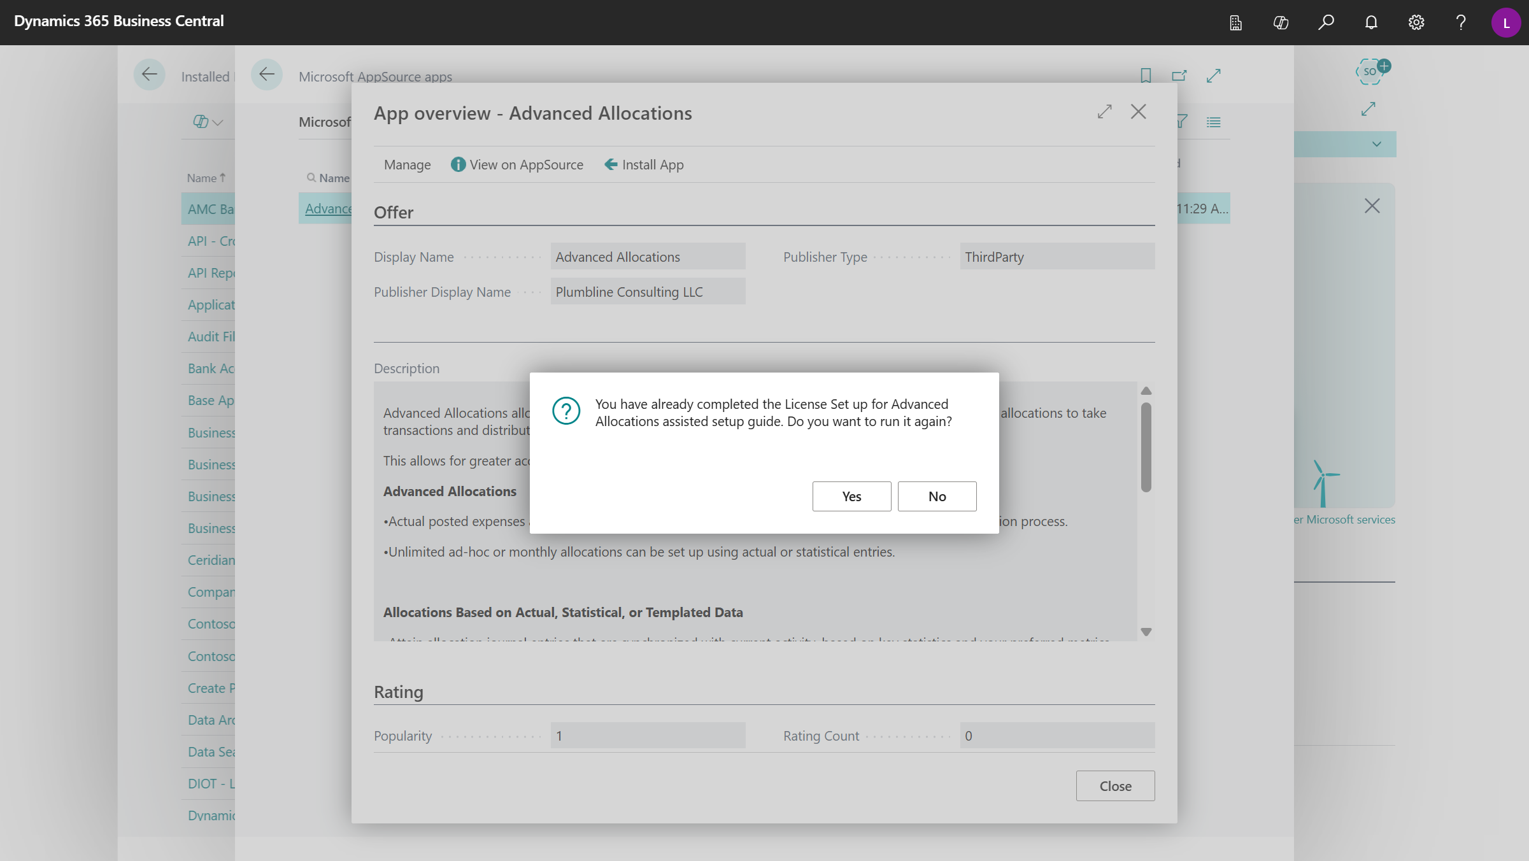Open the Manage menu in the app overview
This screenshot has width=1529, height=861.
[x=407, y=164]
